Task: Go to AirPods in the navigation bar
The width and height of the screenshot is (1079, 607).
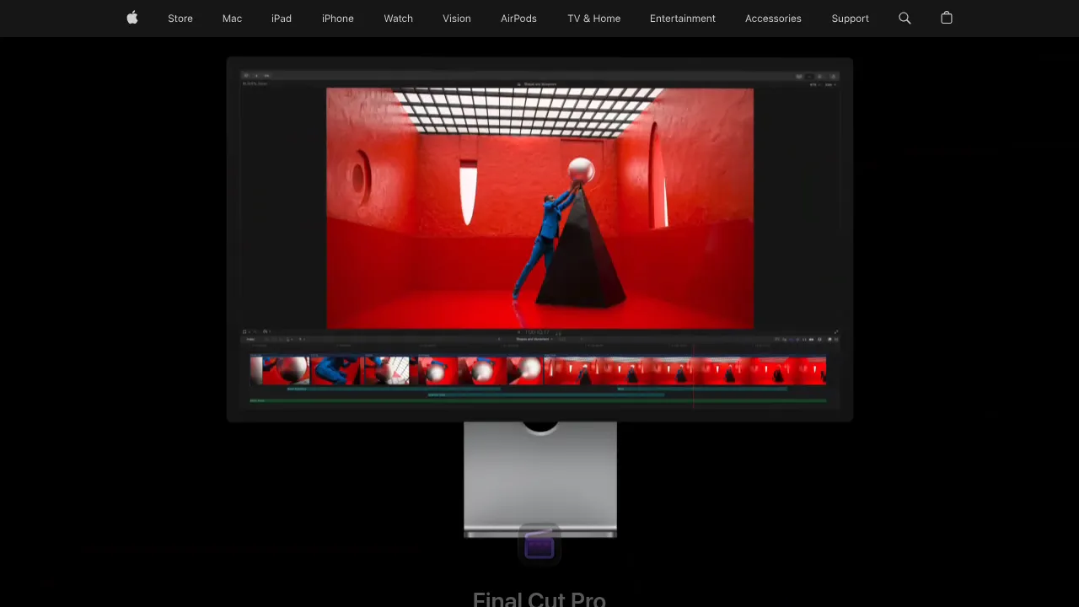Action: pyautogui.click(x=518, y=19)
